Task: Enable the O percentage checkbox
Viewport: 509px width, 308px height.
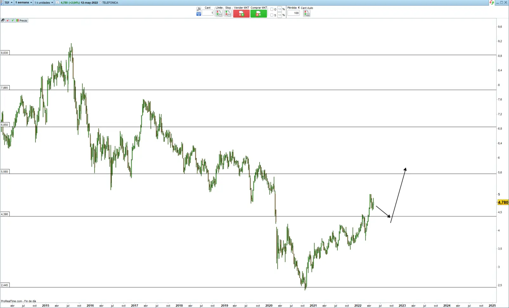Action: [272, 9]
